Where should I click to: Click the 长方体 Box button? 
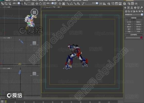point(129,22)
